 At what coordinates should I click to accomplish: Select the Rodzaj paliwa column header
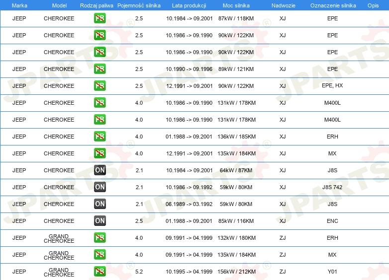click(x=97, y=5)
